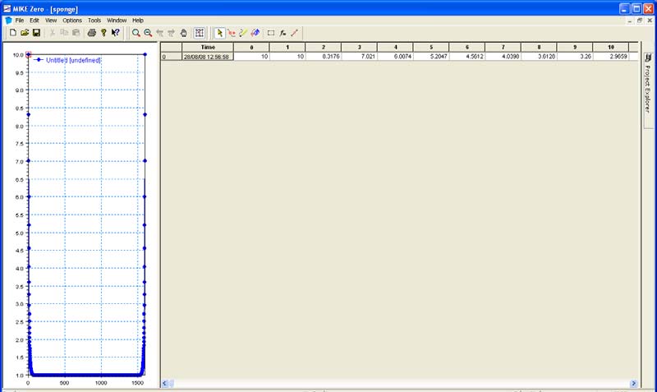Click the Untitled [undefined] legend entry

point(67,60)
